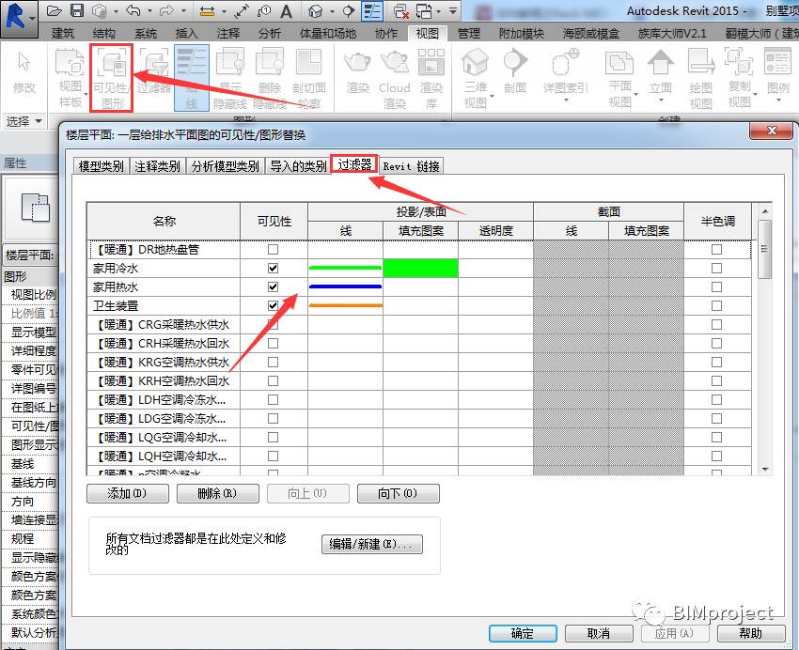Enable halftone for 卫生装置 row
The height and width of the screenshot is (650, 799).
tap(716, 306)
